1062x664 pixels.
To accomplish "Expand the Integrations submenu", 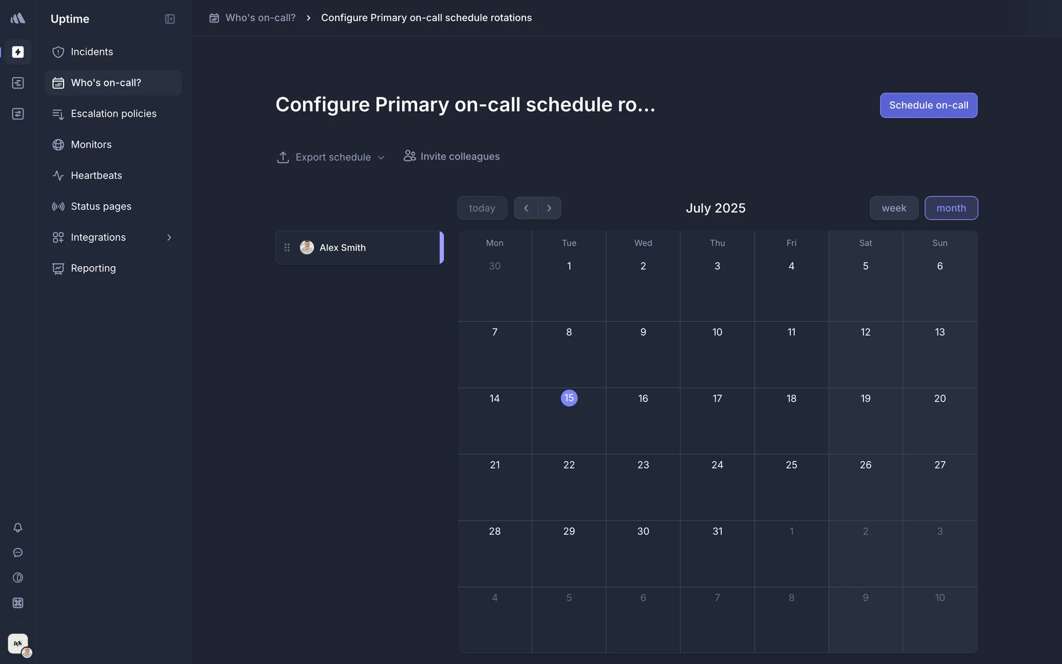I will (169, 237).
